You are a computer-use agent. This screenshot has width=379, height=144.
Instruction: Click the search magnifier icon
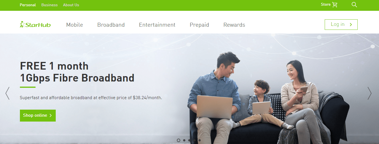[354, 5]
